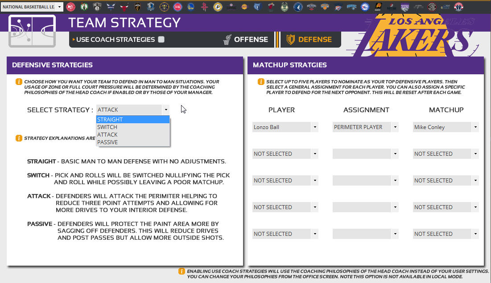
Task: Choose PASSIVE from the strategy list
Action: 133,142
